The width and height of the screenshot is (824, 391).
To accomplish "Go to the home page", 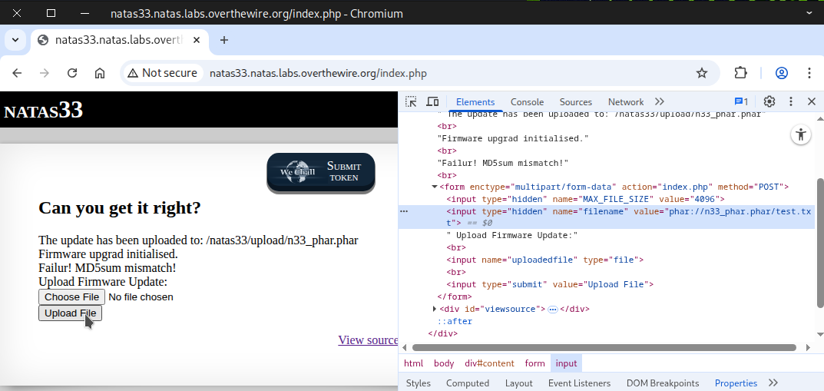I will tap(100, 73).
